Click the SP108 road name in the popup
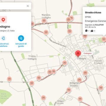This screenshot has width=106, height=106. click(88, 17)
